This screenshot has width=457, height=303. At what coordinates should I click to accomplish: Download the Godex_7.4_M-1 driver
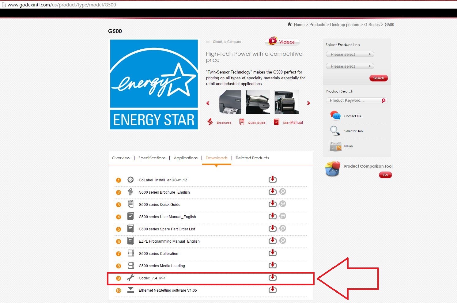272,277
